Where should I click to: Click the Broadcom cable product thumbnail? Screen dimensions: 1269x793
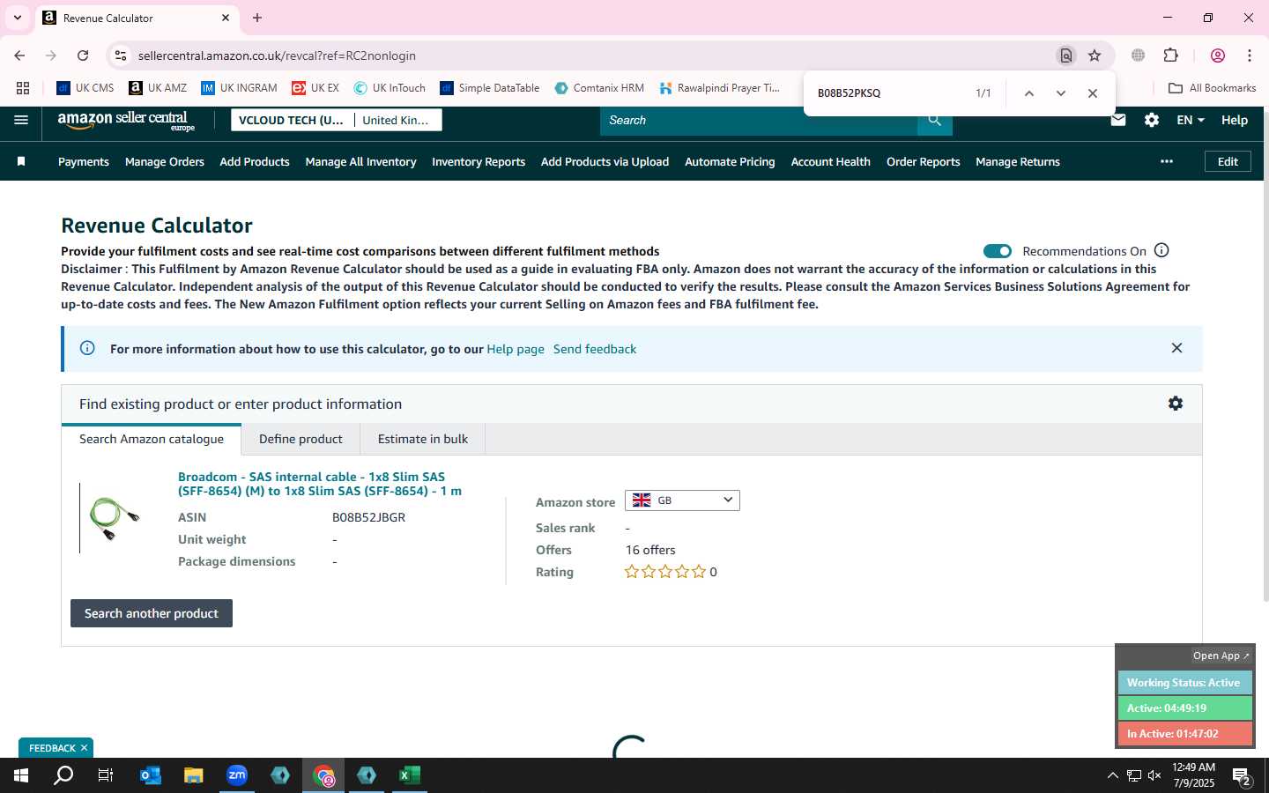[115, 518]
